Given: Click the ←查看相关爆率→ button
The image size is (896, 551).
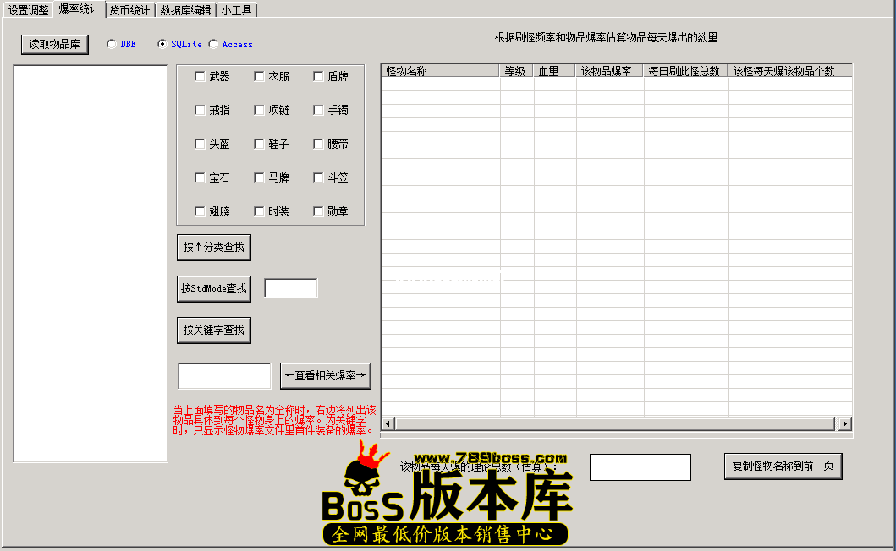Looking at the screenshot, I should tap(325, 375).
